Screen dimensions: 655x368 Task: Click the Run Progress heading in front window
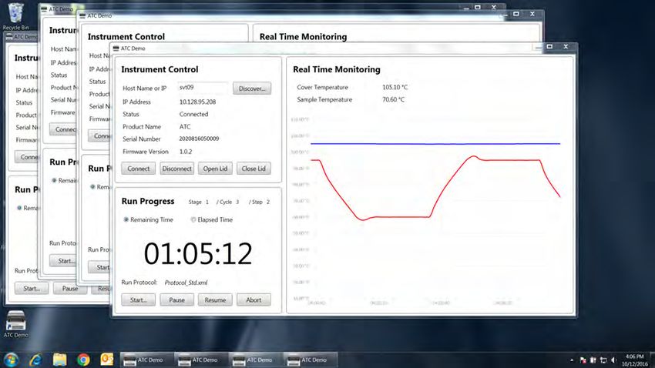pos(148,201)
